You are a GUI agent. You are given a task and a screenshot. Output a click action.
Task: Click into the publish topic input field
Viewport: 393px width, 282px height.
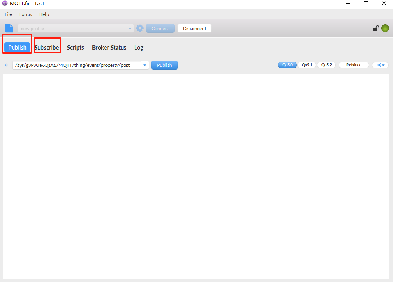point(76,65)
